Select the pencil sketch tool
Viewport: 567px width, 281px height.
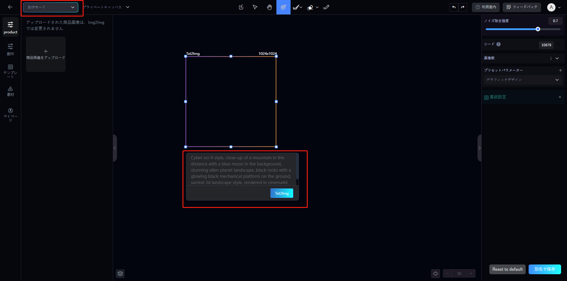pyautogui.click(x=326, y=7)
